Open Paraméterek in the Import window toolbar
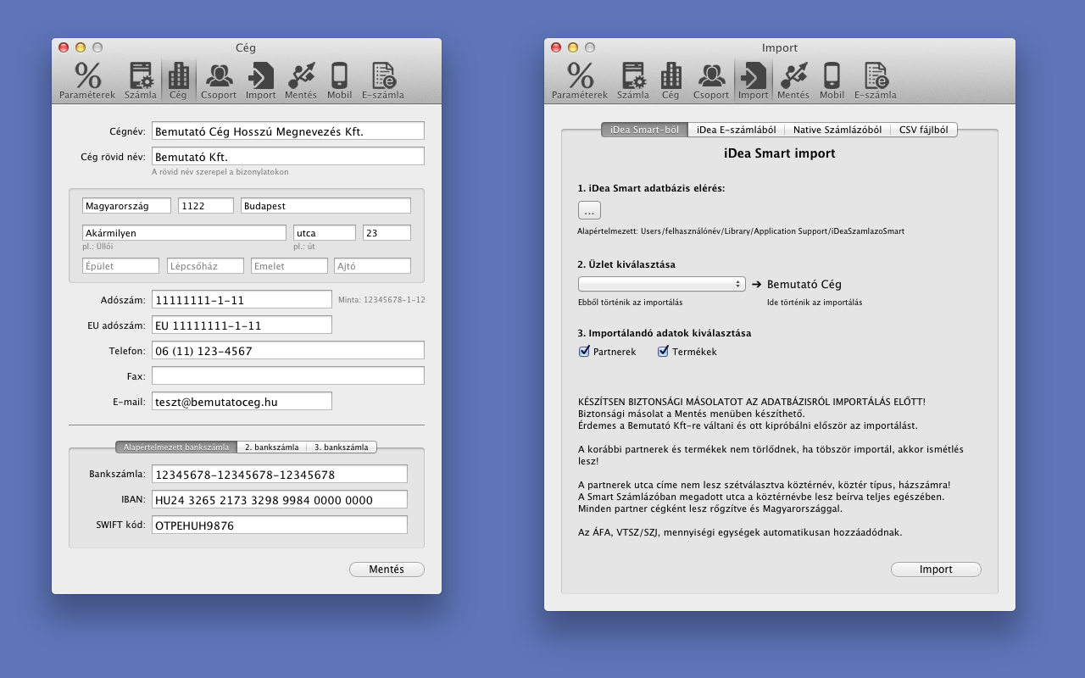This screenshot has width=1085, height=678. tap(580, 81)
